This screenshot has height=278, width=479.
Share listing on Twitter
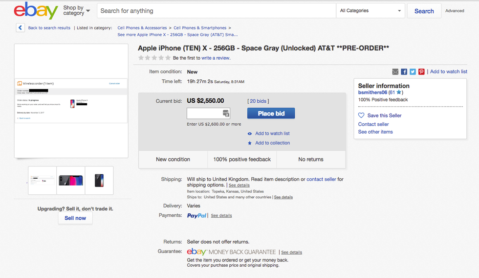[x=413, y=71]
